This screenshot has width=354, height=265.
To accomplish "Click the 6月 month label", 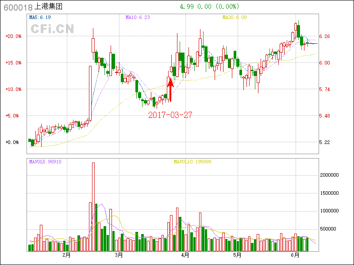I will [x=295, y=255].
